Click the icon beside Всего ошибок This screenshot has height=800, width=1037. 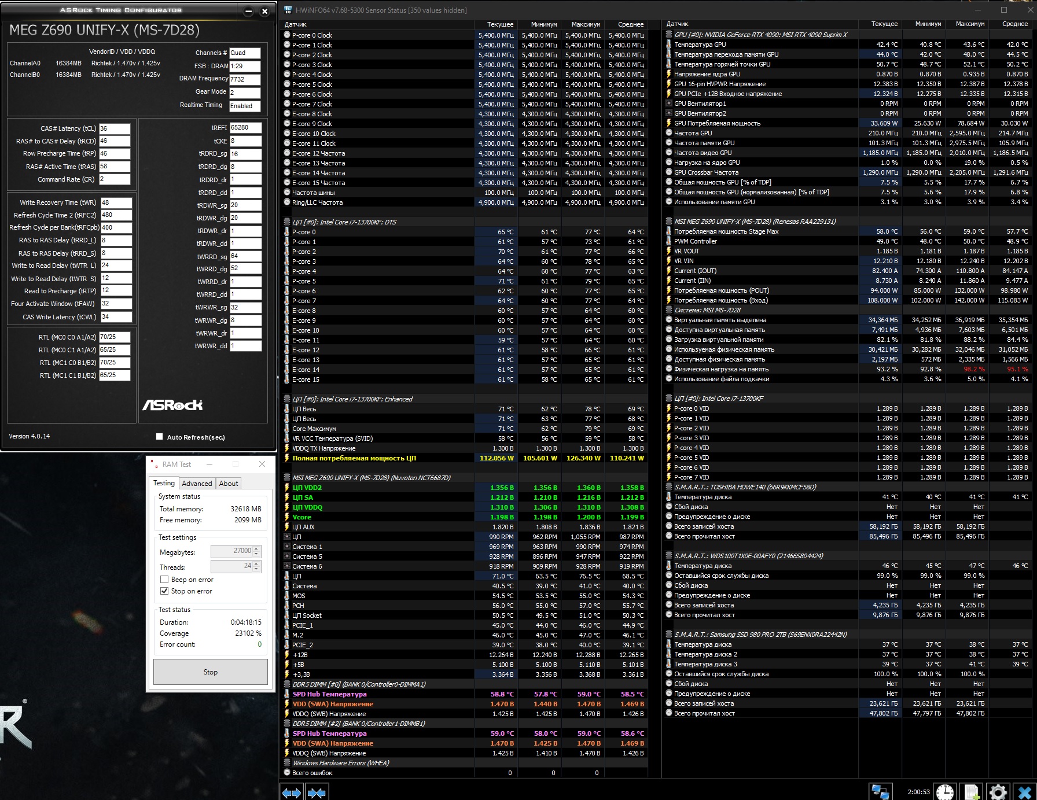(287, 773)
